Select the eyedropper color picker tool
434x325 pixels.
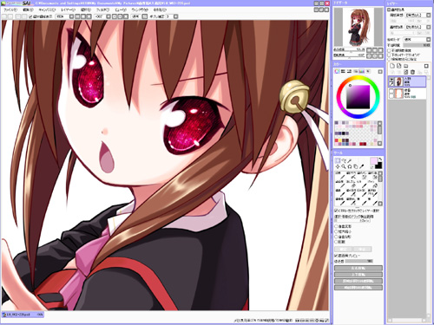point(362,166)
